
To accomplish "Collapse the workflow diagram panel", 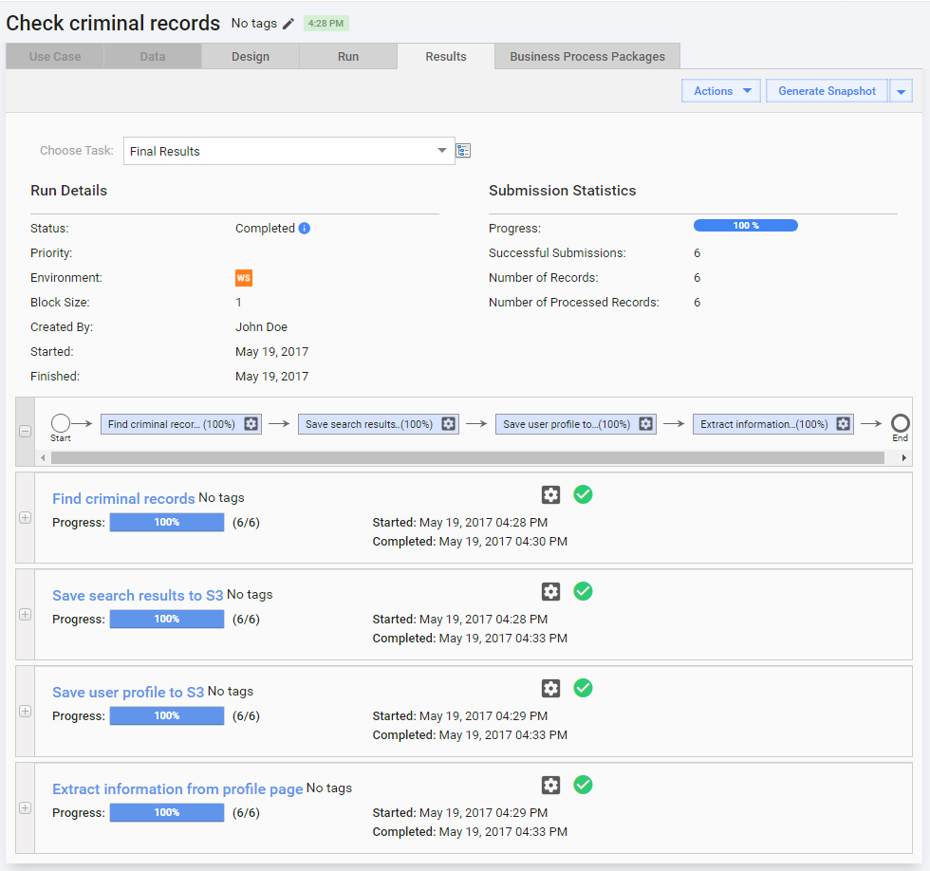I will pos(25,431).
